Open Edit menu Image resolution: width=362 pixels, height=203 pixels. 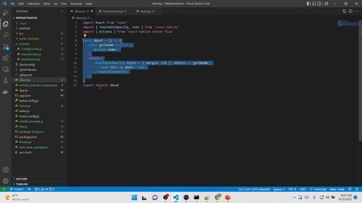(x=21, y=4)
